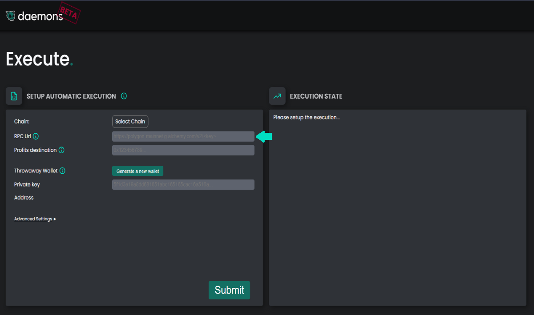Click the Execute page heading
534x315 pixels.
(39, 59)
